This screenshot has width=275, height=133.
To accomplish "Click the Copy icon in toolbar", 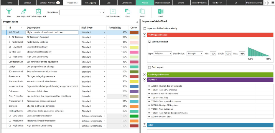I will tap(127, 12).
